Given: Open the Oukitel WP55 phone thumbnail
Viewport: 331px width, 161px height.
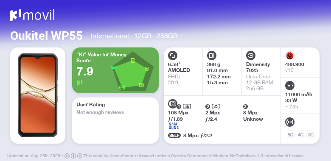Looking at the screenshot, I should (38, 95).
